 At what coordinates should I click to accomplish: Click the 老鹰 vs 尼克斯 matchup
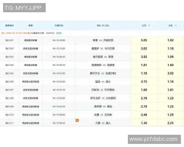point(103,115)
